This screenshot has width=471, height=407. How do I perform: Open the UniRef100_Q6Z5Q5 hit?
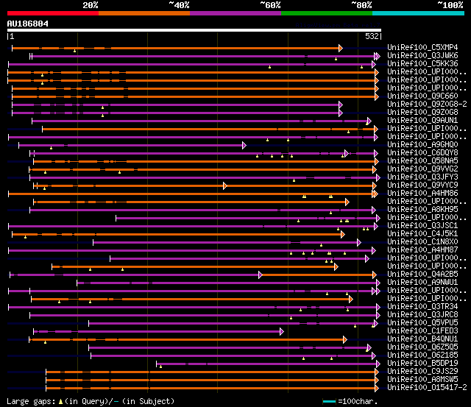(422, 347)
